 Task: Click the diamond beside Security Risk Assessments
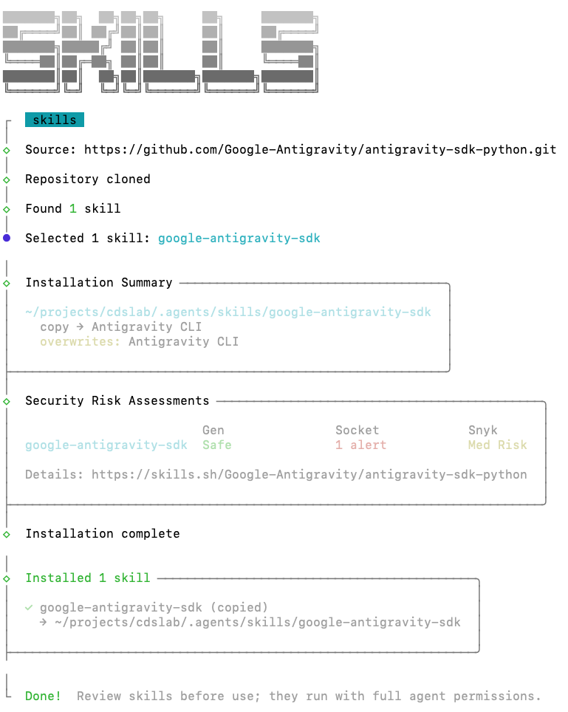pyautogui.click(x=7, y=401)
